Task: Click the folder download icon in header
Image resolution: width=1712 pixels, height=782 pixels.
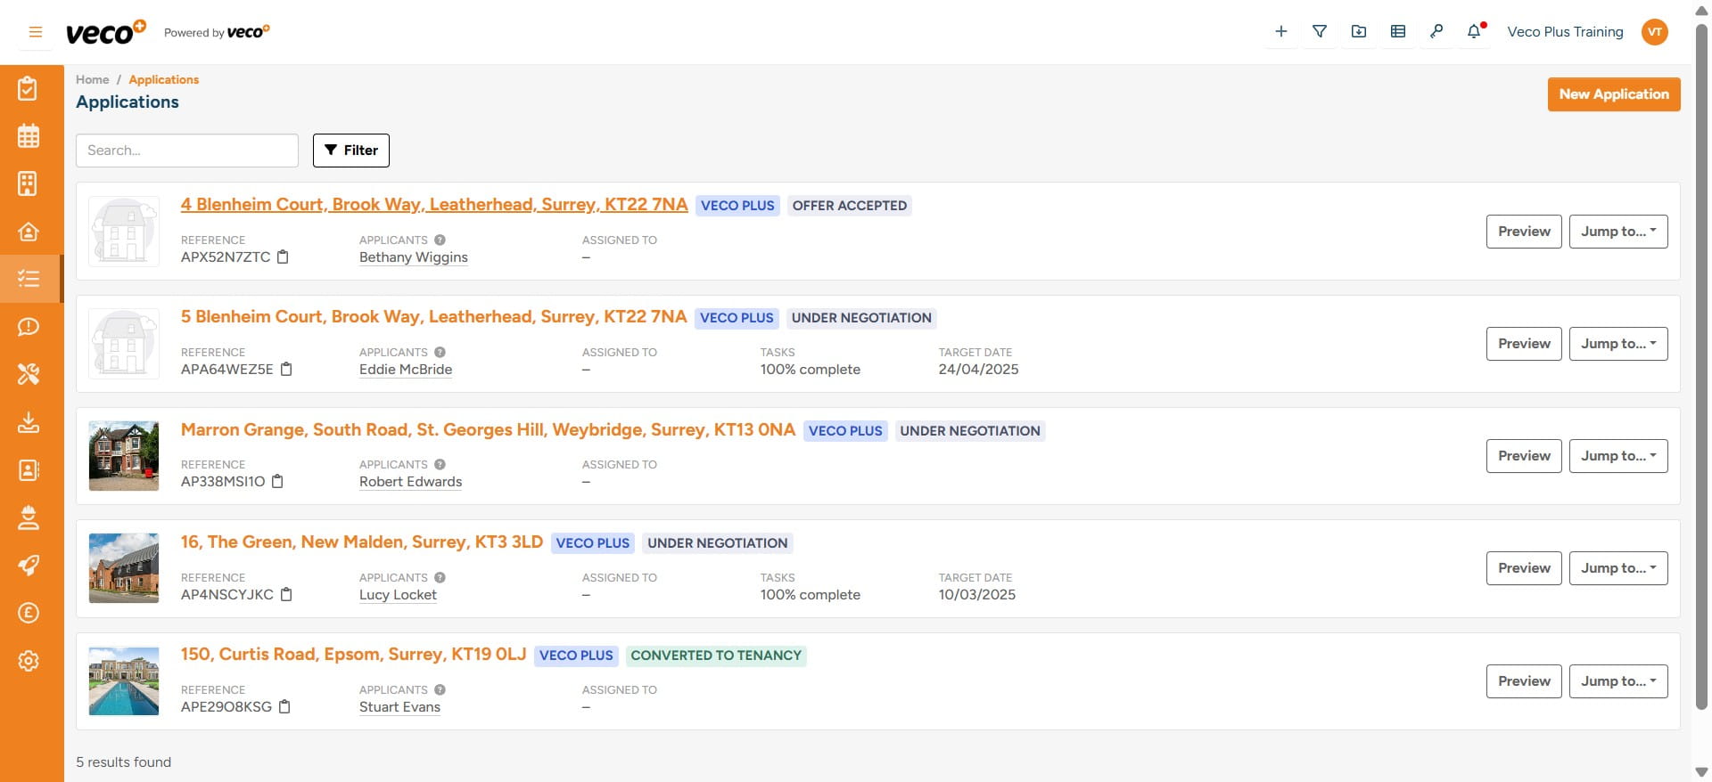Action: (x=1359, y=31)
